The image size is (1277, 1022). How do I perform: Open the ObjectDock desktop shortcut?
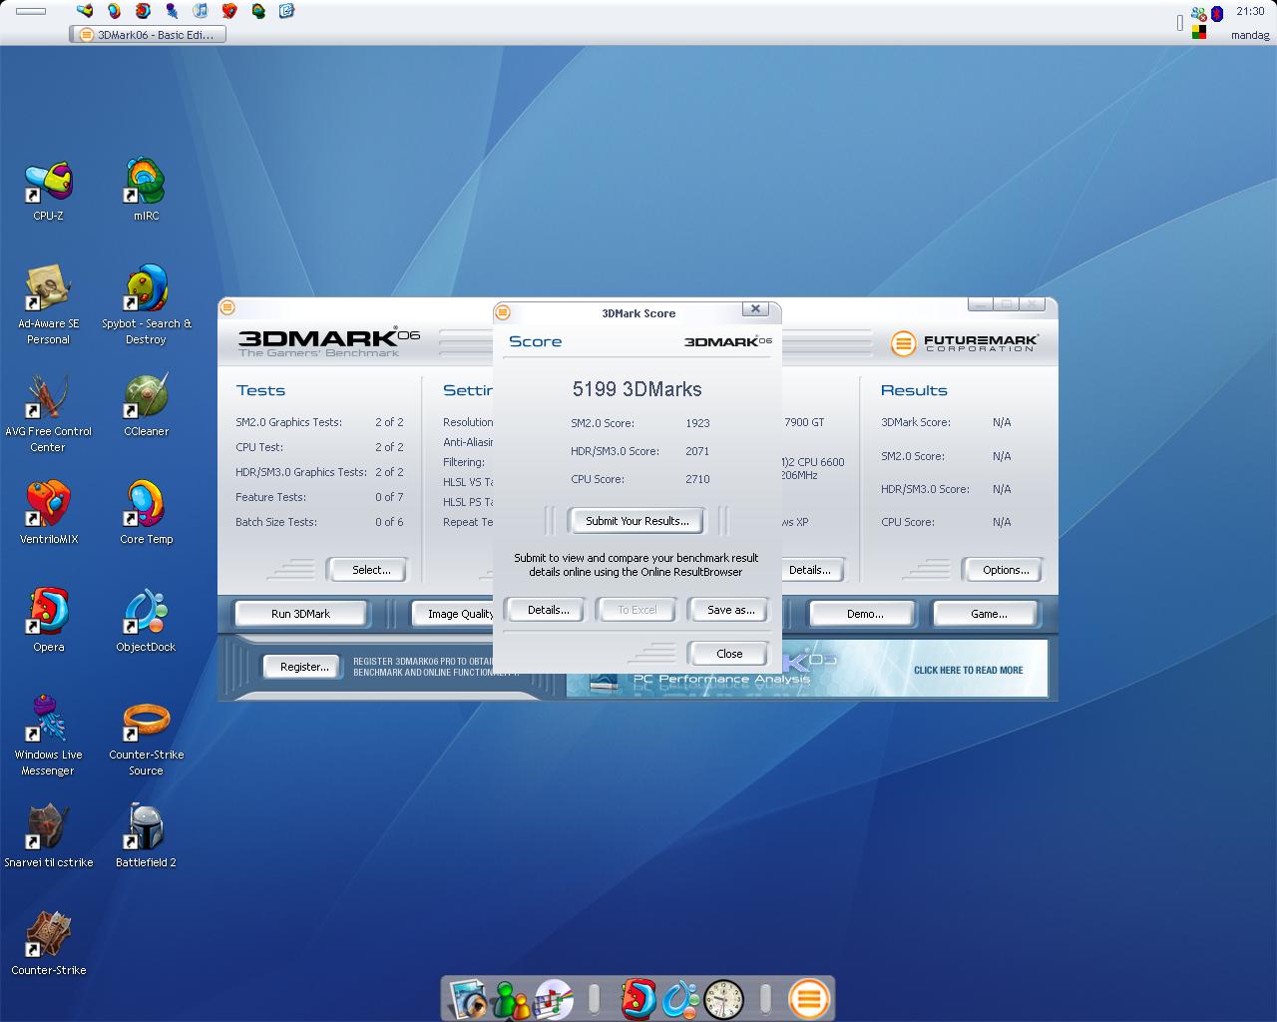click(146, 620)
